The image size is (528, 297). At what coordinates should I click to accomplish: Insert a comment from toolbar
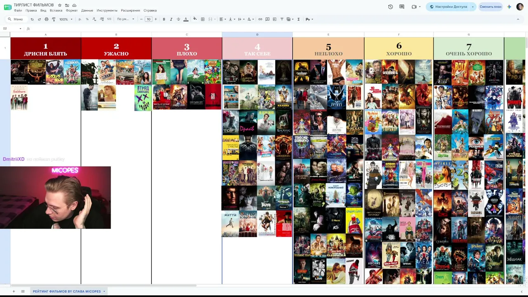coord(267,19)
